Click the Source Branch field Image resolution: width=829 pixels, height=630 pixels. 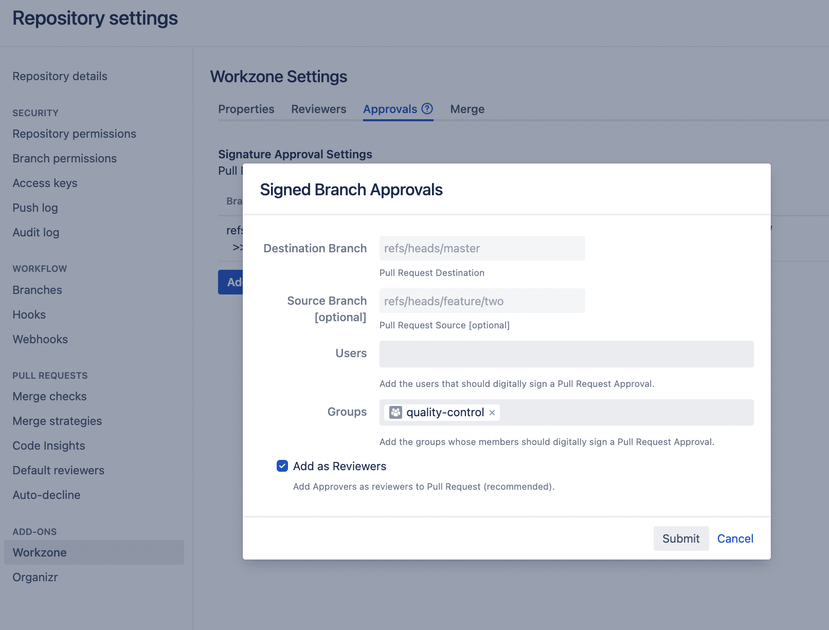[x=482, y=301]
